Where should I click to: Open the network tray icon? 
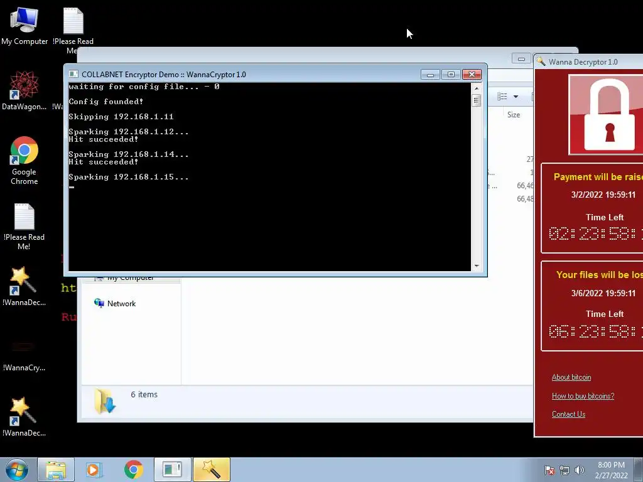click(565, 470)
